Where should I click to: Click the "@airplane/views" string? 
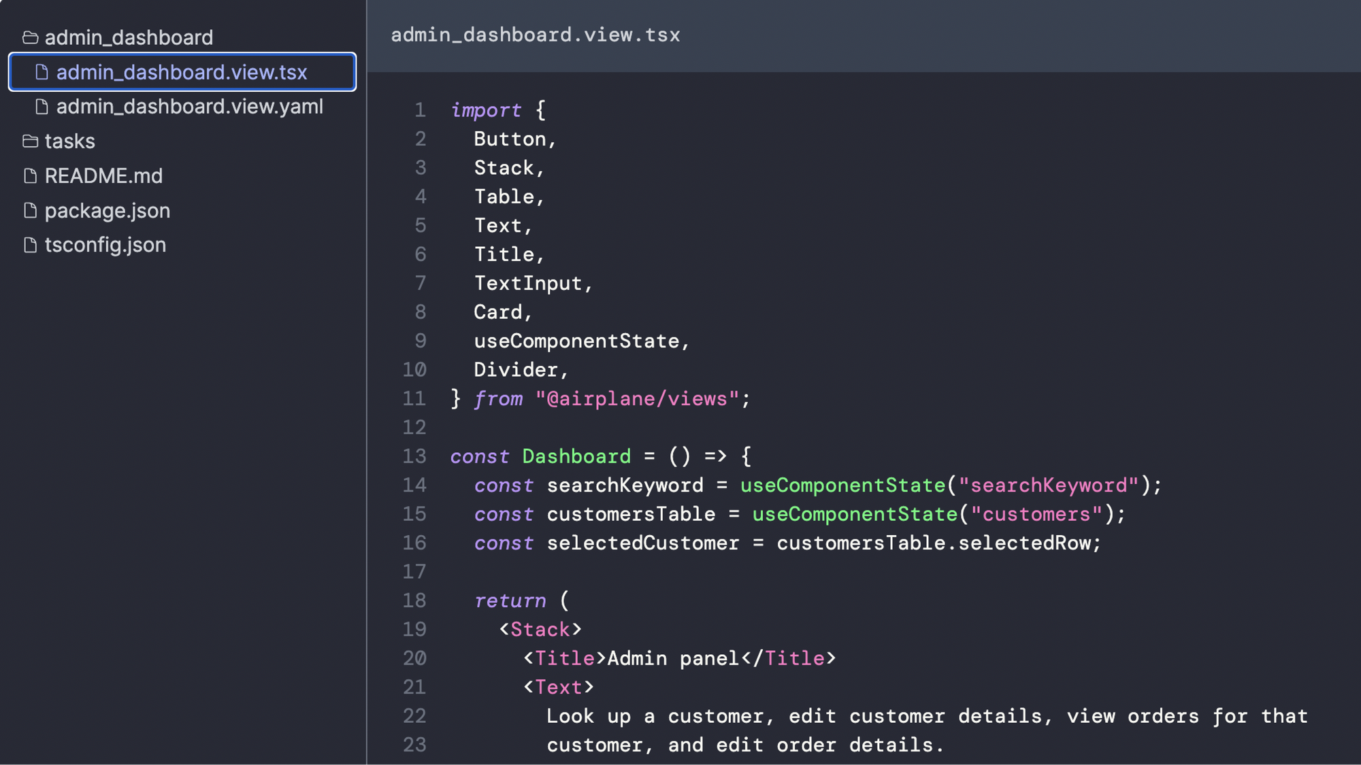(637, 398)
